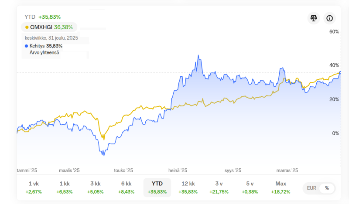Switch to the 12 kk period
This screenshot has width=349, height=204.
(x=188, y=187)
